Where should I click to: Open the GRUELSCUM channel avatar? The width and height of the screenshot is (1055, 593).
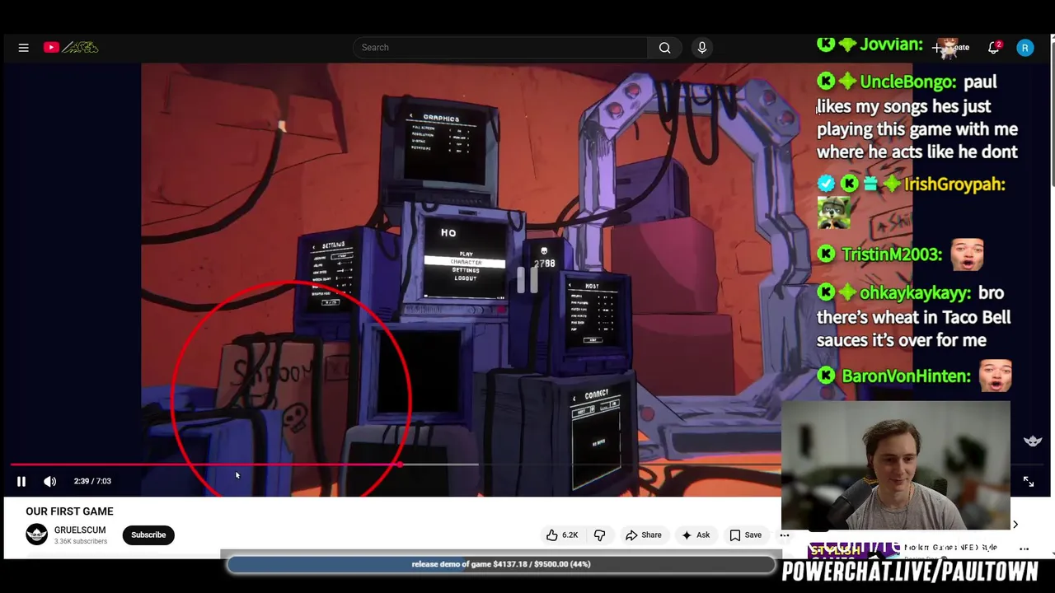click(x=37, y=535)
